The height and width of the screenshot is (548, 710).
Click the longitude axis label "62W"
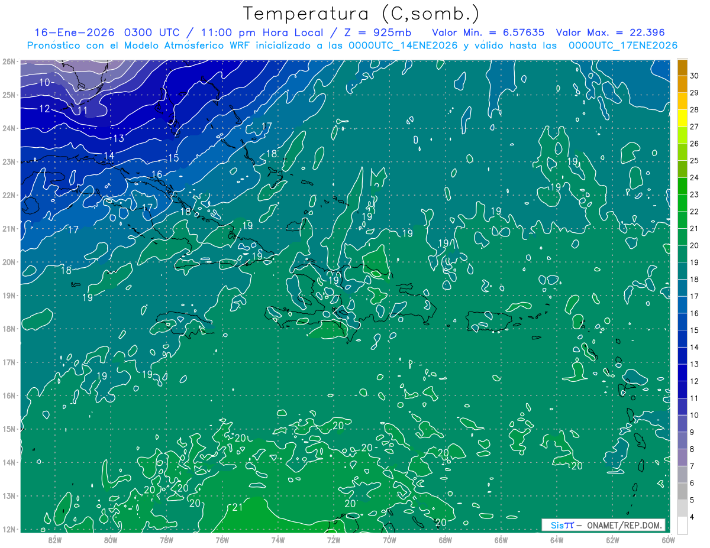[x=612, y=540]
